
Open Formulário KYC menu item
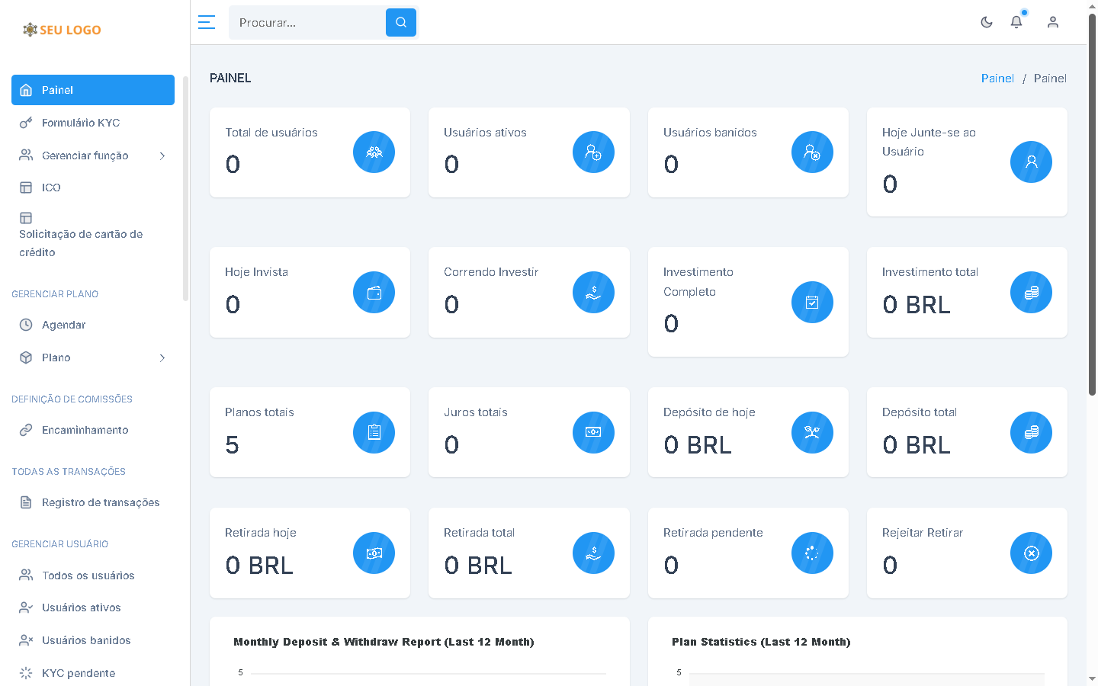click(x=81, y=123)
